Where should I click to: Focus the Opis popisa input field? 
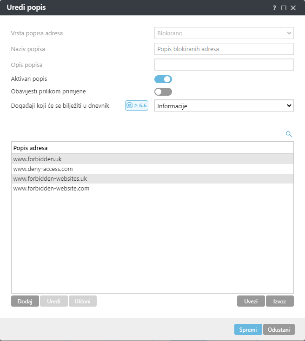pyautogui.click(x=224, y=65)
